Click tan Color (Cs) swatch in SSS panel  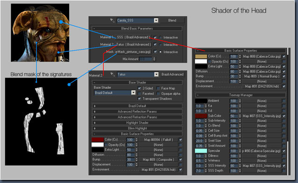201,56
